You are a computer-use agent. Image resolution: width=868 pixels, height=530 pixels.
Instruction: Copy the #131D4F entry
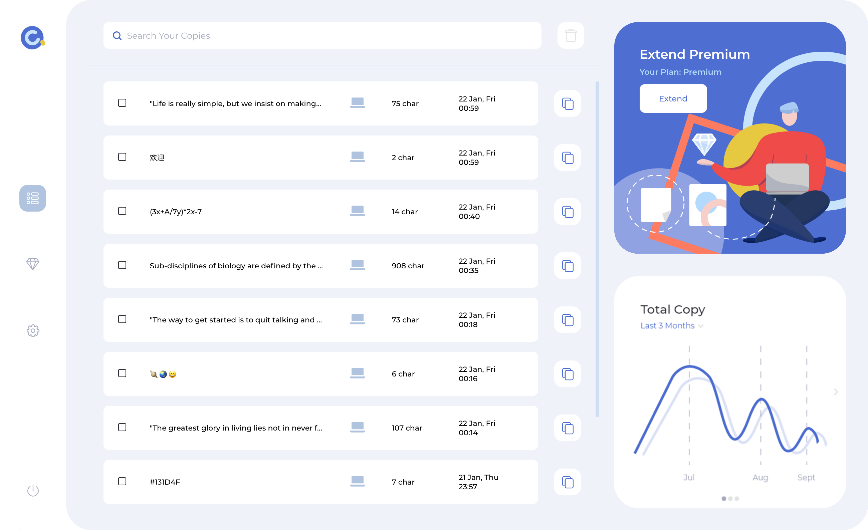click(567, 482)
